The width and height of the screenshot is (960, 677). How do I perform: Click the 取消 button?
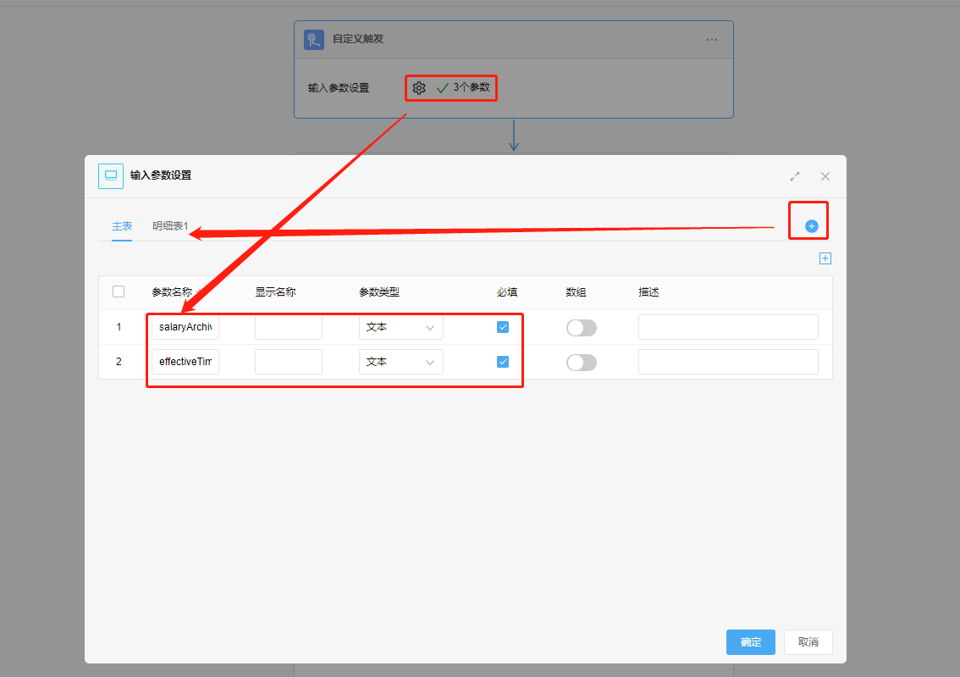pos(808,642)
